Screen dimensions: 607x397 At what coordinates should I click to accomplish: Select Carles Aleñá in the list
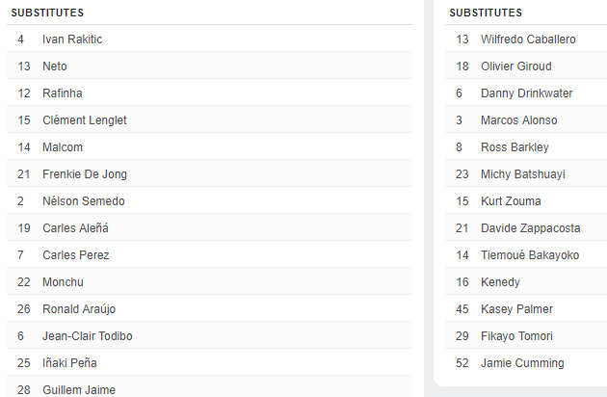pos(76,228)
